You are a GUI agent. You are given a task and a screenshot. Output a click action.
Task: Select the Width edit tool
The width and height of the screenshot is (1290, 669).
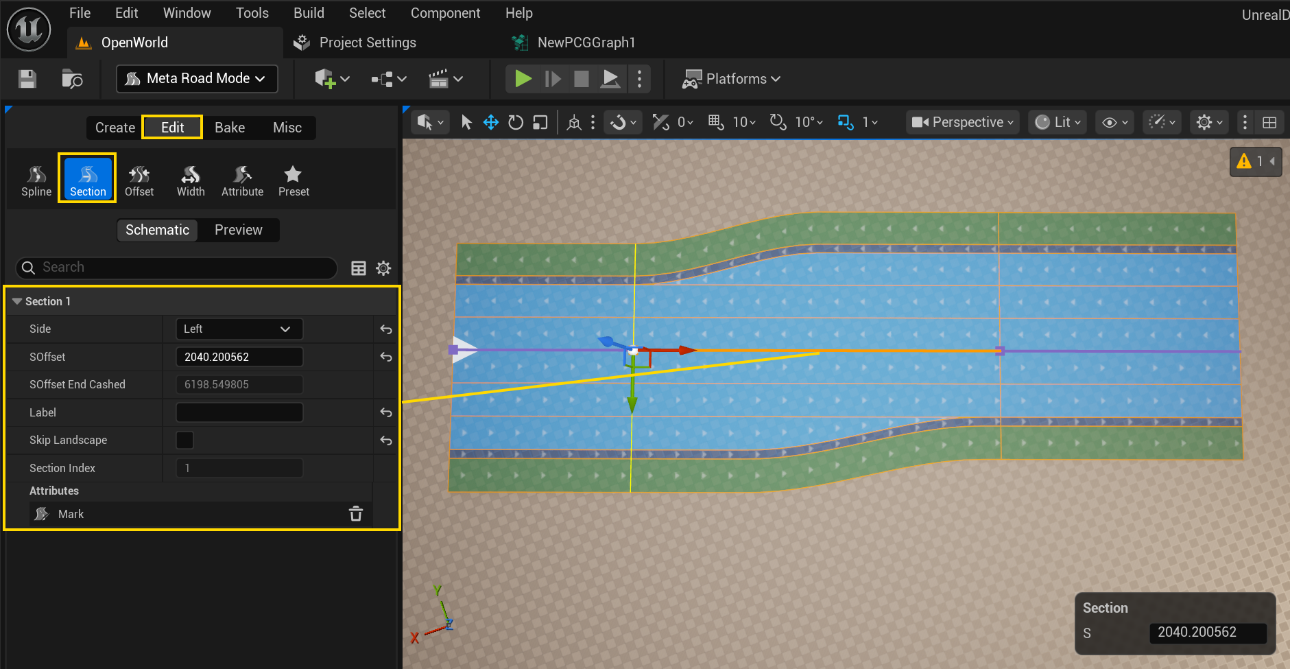[x=191, y=180]
